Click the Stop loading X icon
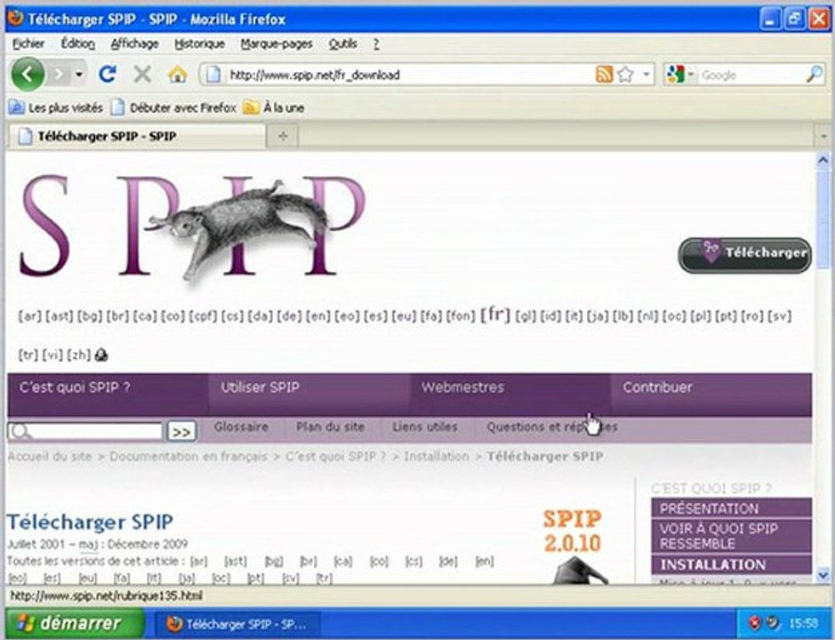This screenshot has width=835, height=640. (142, 75)
